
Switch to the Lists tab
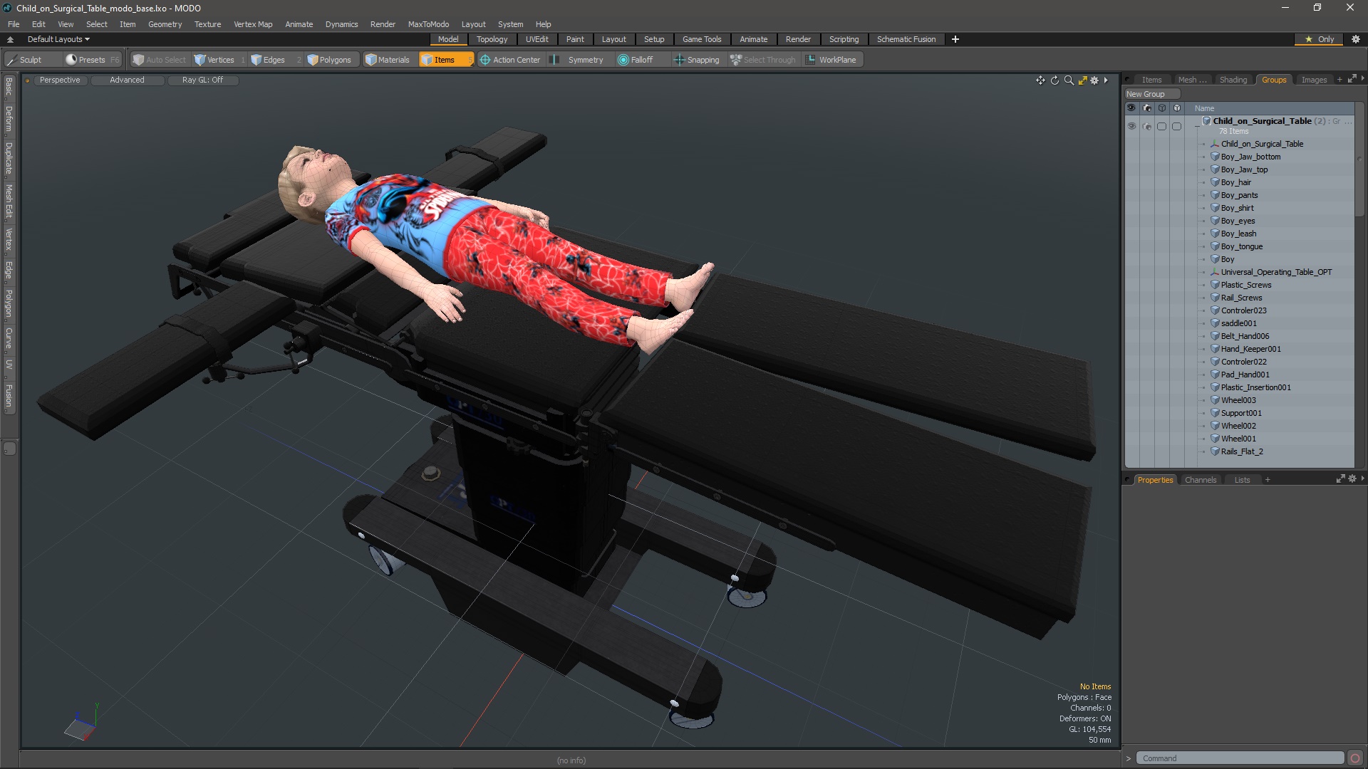(x=1242, y=480)
